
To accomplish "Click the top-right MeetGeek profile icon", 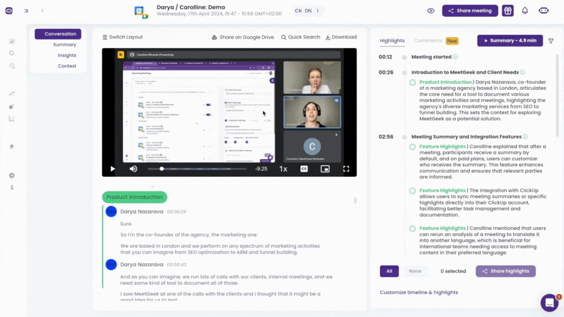I will tap(543, 11).
